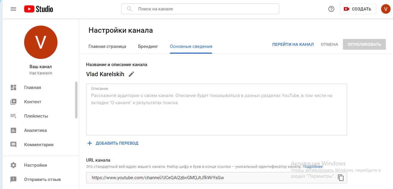
Task: Open the Создать (Create) button menu
Action: point(358,9)
